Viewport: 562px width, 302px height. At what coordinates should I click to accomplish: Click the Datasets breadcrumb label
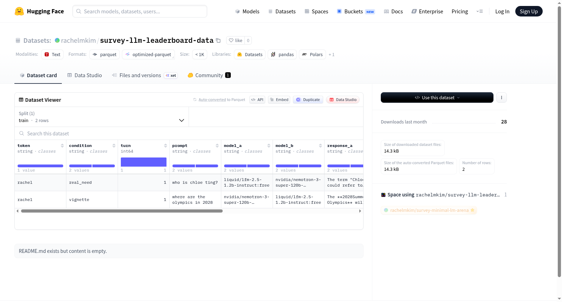(x=37, y=40)
